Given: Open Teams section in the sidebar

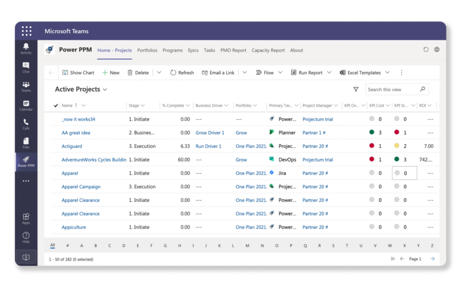Looking at the screenshot, I should 26,87.
